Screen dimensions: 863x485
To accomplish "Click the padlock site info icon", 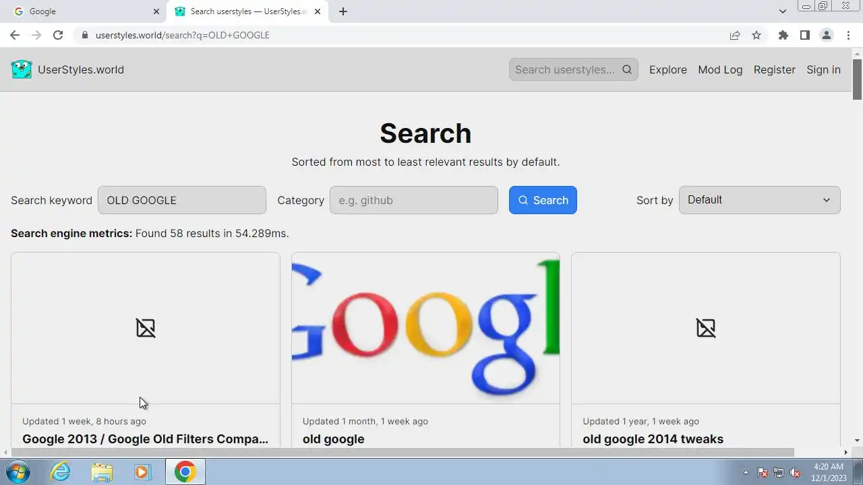I will point(84,35).
